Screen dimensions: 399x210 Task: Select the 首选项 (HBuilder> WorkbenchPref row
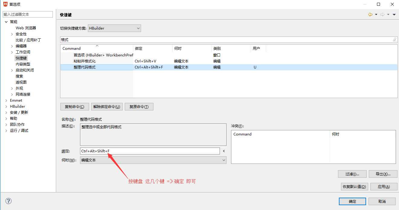[x=229, y=55]
